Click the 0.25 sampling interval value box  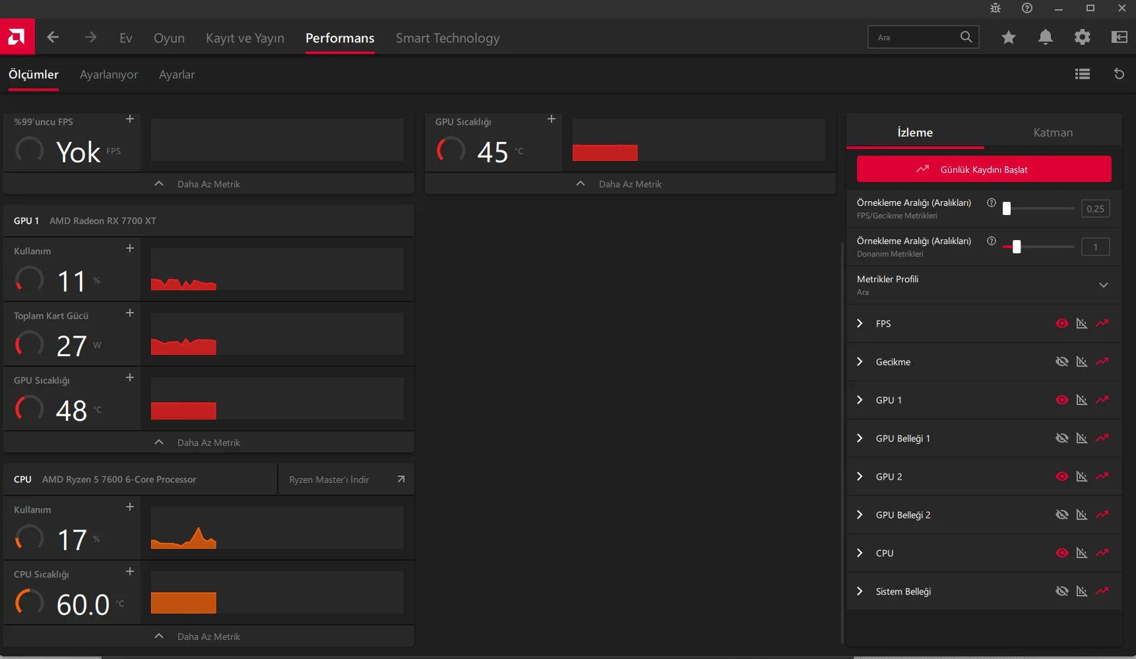point(1096,208)
